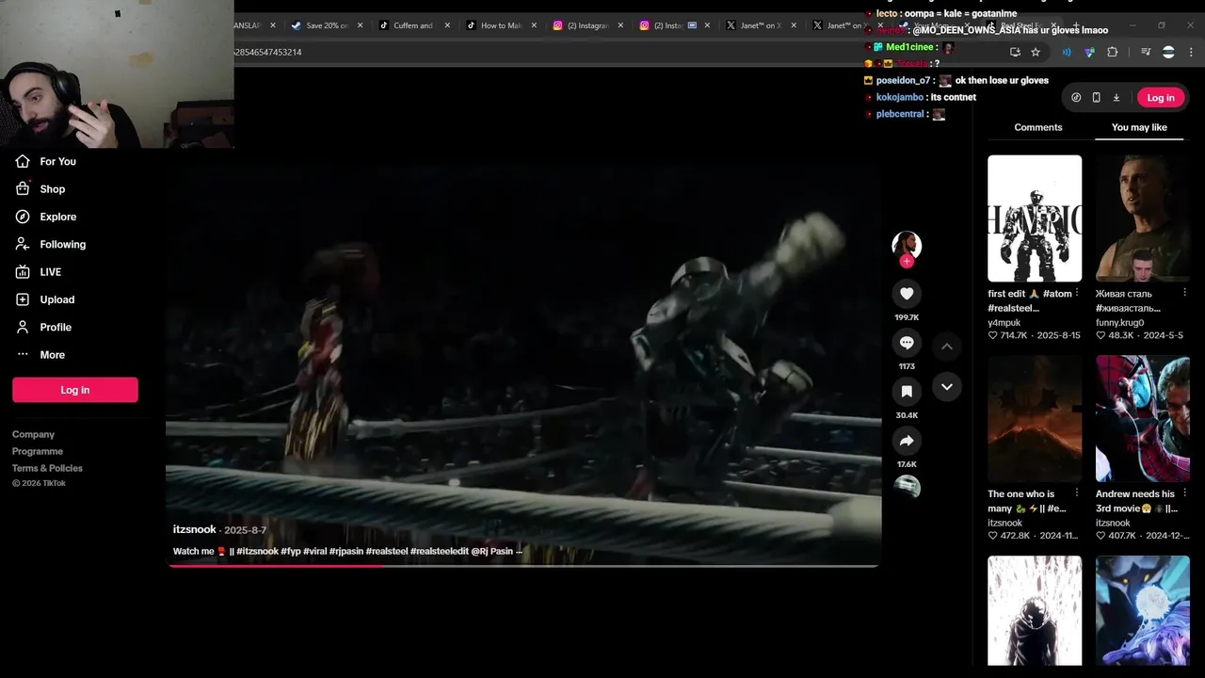
Task: Switch to the You may like tab
Action: coord(1139,127)
